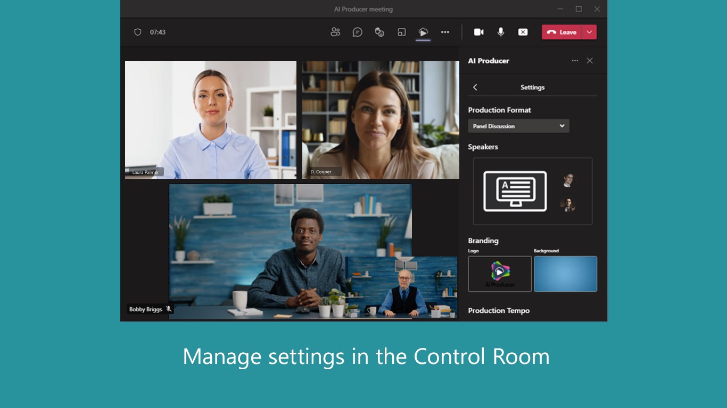This screenshot has width=727, height=408.
Task: Choose the AI Producer logo thumbnail
Action: coord(500,274)
